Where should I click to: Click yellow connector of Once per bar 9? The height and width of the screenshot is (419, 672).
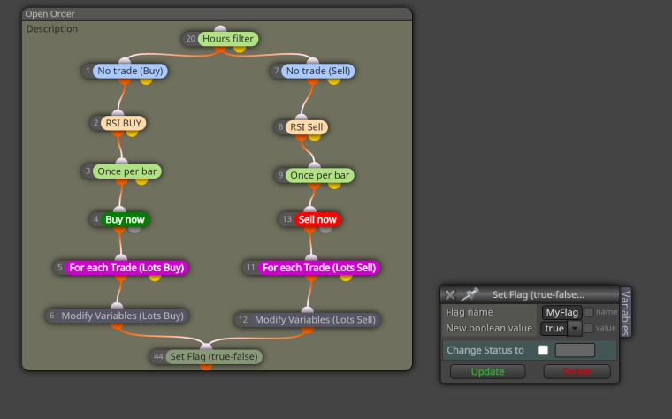click(x=334, y=185)
